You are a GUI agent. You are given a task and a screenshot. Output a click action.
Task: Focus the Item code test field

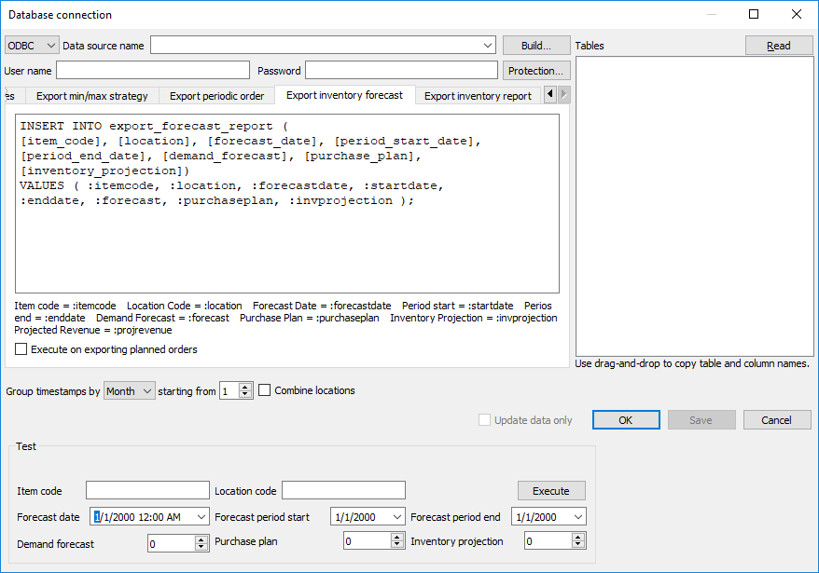click(x=147, y=491)
